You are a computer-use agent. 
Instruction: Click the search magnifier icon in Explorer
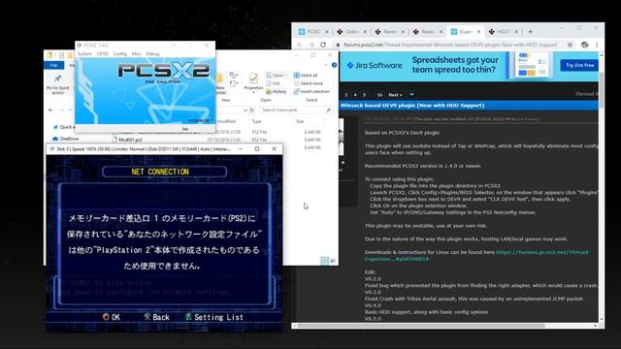[x=328, y=110]
